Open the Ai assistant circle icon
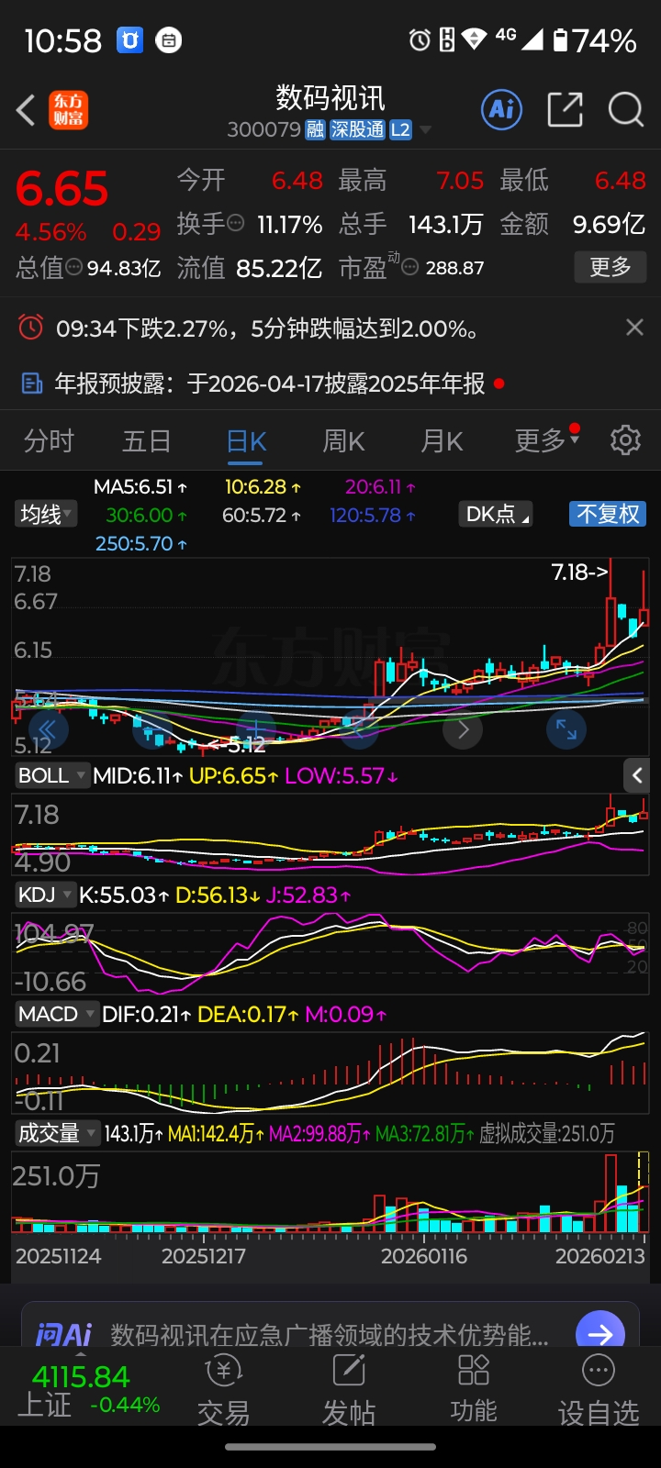661x1468 pixels. point(501,110)
